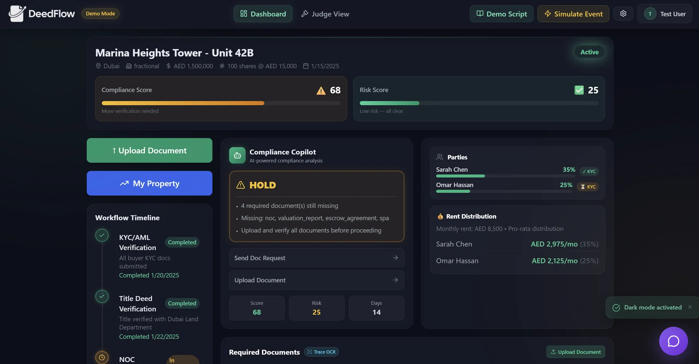The height and width of the screenshot is (364, 699).
Task: Click the KYC/AML Verification completed check icon
Action: click(x=102, y=235)
